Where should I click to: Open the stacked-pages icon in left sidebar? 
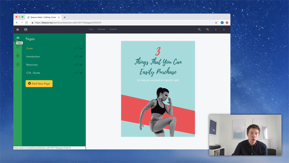[x=18, y=64]
